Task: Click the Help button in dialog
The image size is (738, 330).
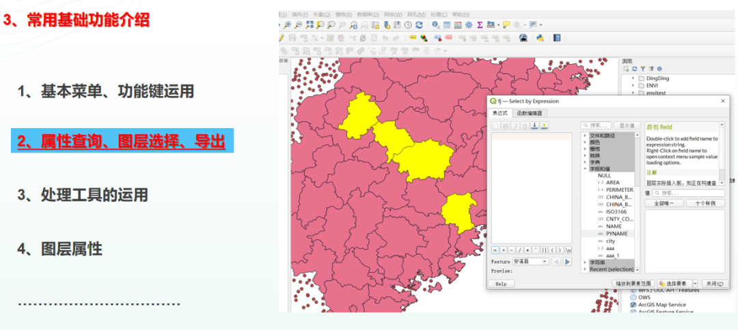Action: click(x=501, y=284)
